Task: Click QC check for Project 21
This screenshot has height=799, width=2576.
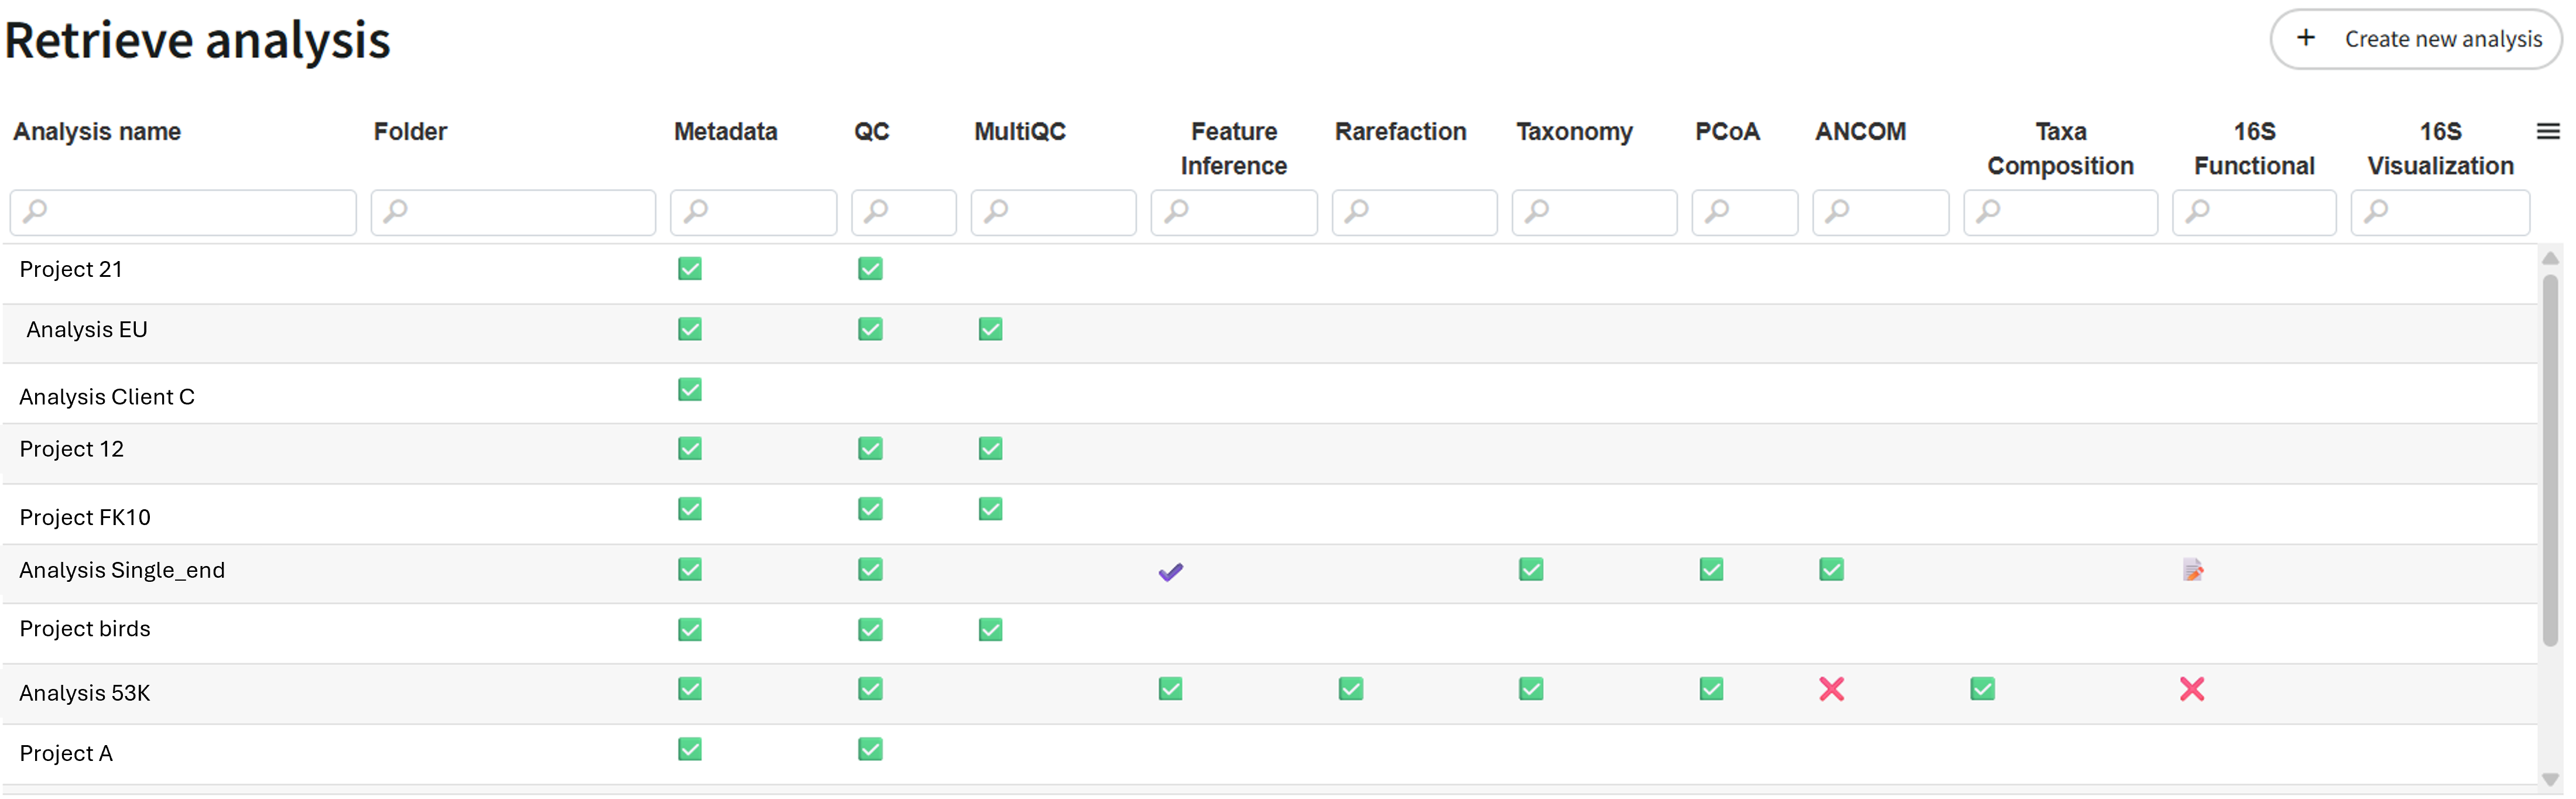Action: tap(870, 269)
